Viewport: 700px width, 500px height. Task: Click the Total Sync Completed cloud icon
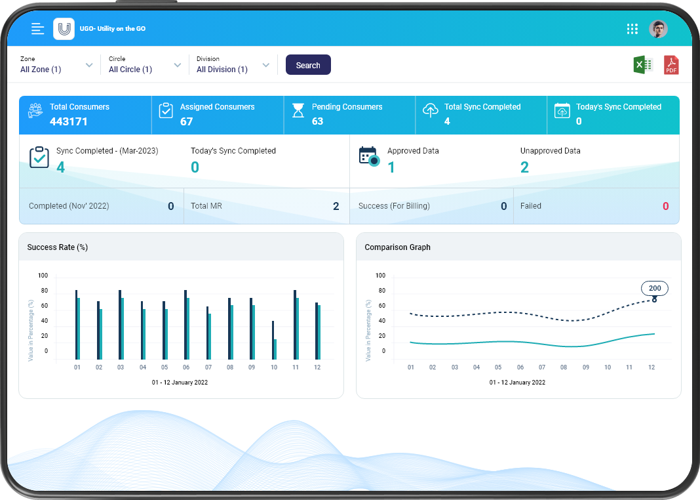tap(430, 111)
